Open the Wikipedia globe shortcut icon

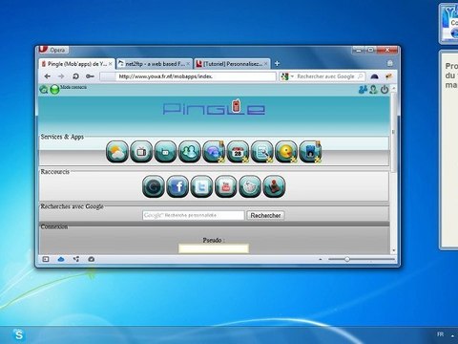pos(250,186)
